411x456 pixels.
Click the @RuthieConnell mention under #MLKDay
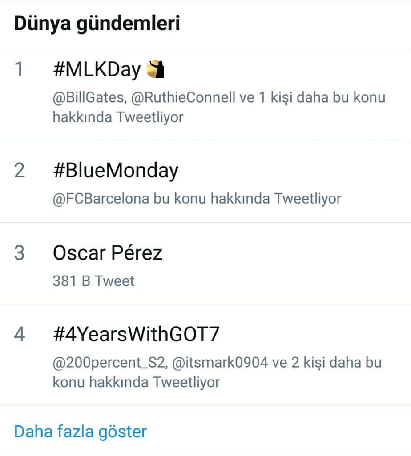pos(183,98)
